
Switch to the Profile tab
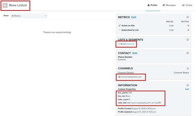(x=152, y=5)
